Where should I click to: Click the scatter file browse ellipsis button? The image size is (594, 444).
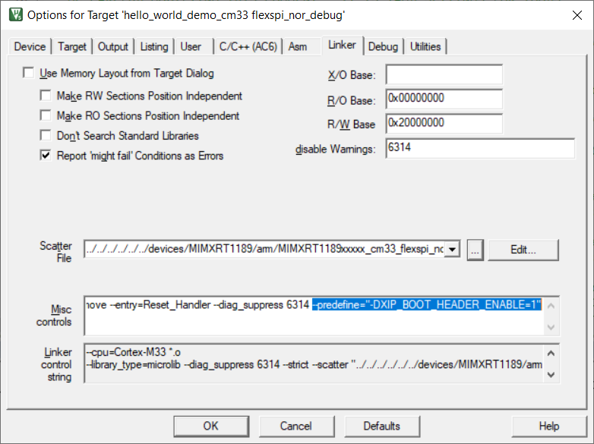pyautogui.click(x=476, y=250)
